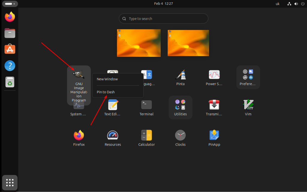Click the Activities workspace indicator pill
Screen dimensions: 307x192
coord(10,4)
